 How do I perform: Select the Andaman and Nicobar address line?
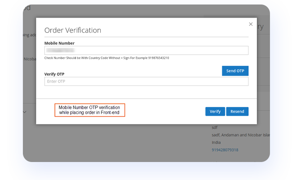pos(240,135)
